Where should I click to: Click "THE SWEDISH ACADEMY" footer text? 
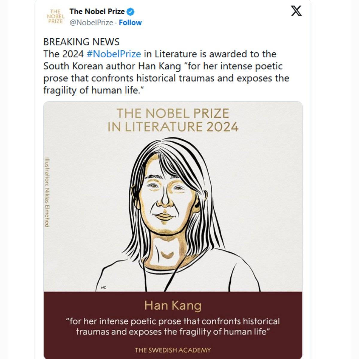point(173,350)
